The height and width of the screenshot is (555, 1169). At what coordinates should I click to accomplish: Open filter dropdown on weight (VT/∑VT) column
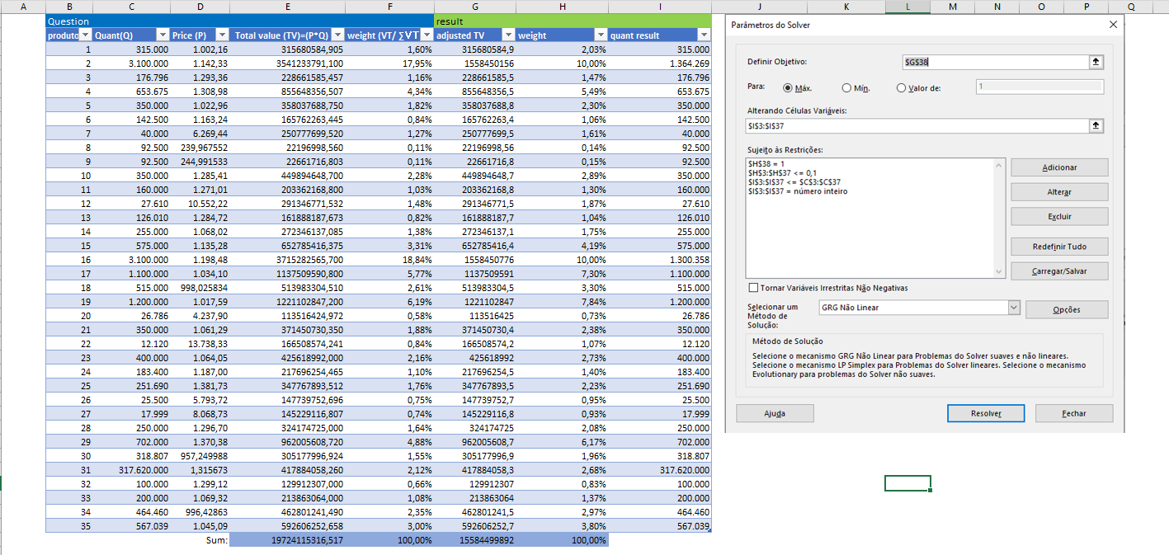(x=426, y=35)
